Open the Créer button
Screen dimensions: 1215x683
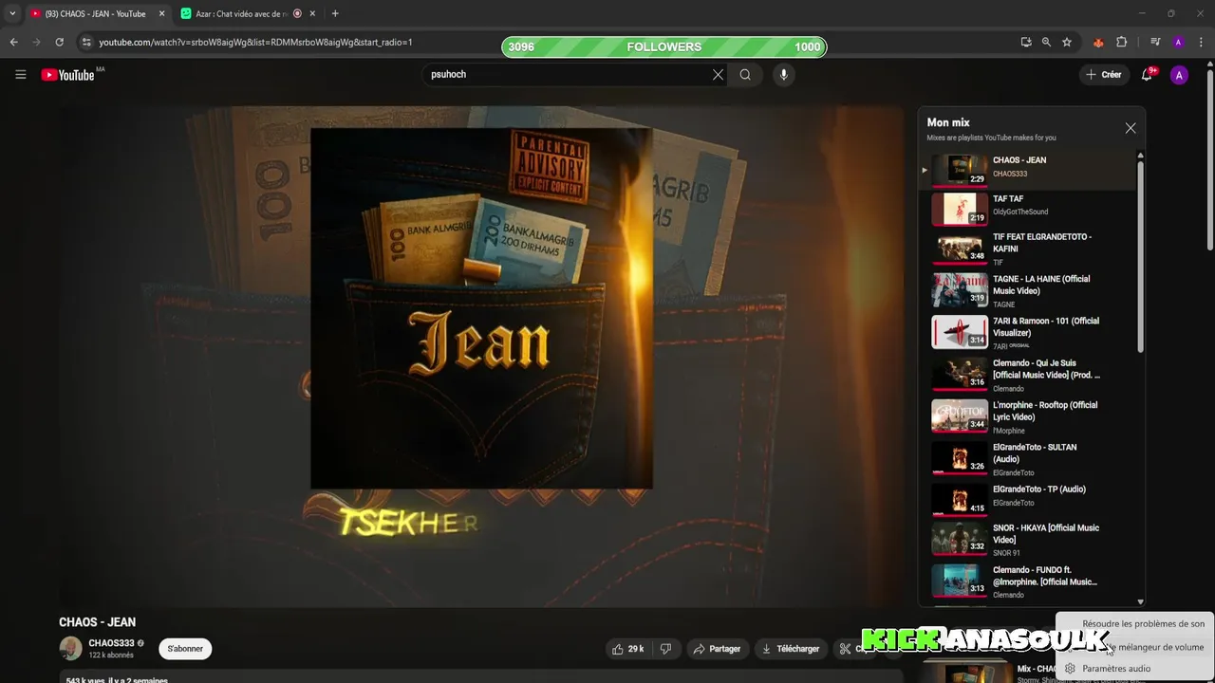point(1104,74)
